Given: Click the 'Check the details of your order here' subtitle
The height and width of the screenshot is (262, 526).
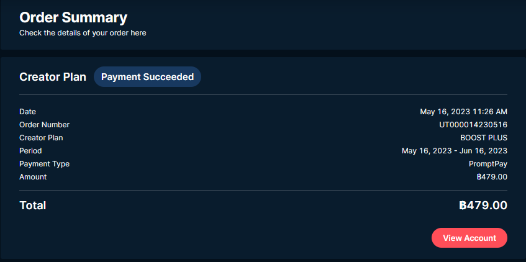Looking at the screenshot, I should pyautogui.click(x=83, y=33).
